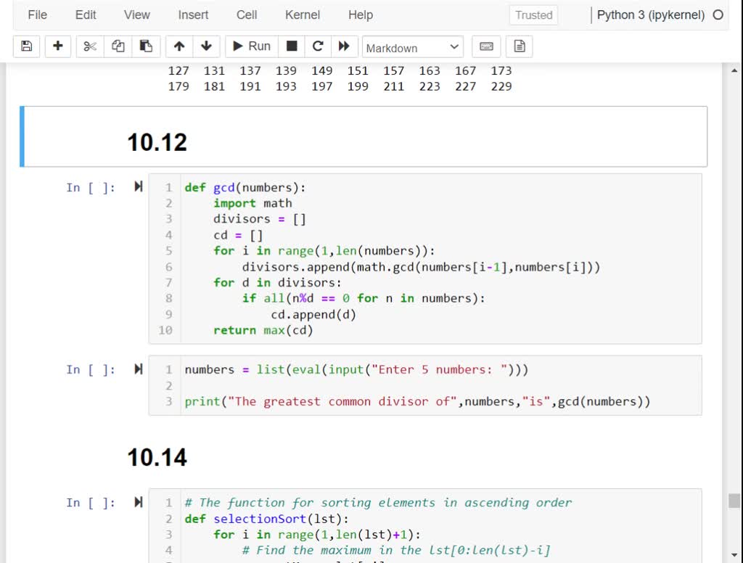Restart kernel and run all with fast-forward icon

pos(345,46)
